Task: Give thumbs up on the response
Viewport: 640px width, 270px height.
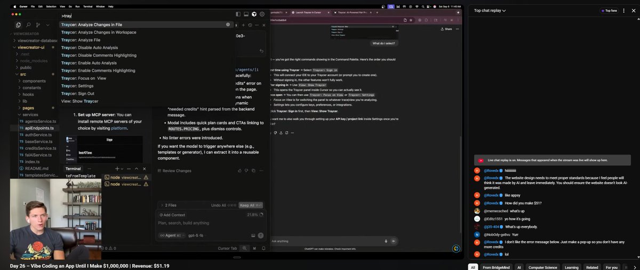Action: (x=241, y=171)
